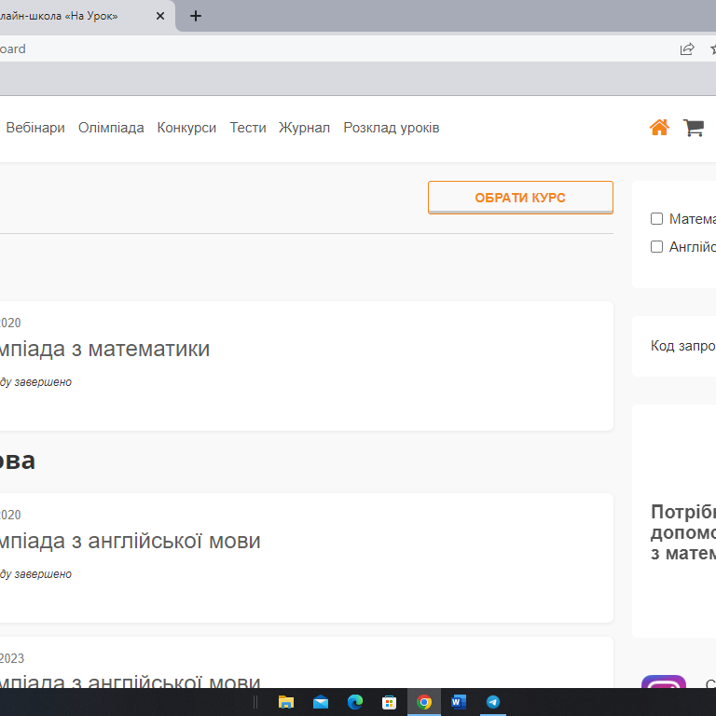Open Microsoft Edge from the taskbar

tap(355, 702)
